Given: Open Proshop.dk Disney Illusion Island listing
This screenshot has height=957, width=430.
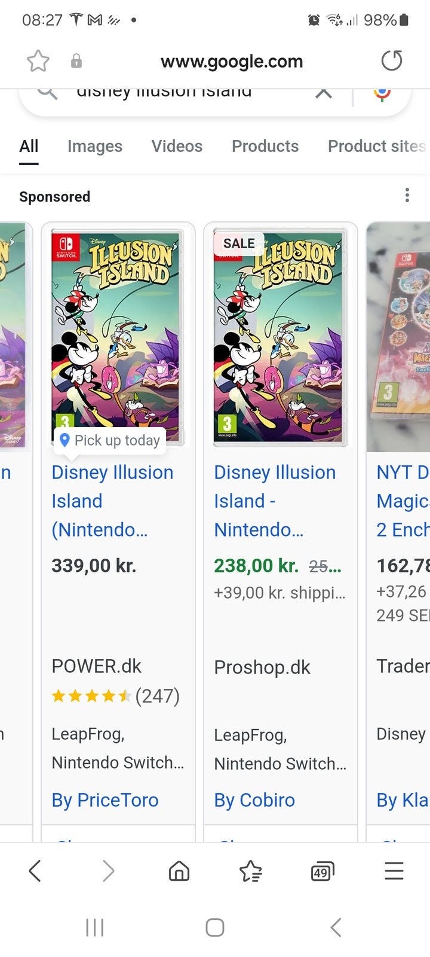Looking at the screenshot, I should pos(275,501).
